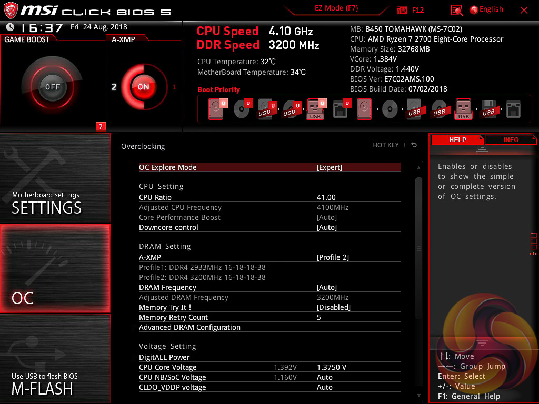
Task: Click the Boot Priority label
Action: (x=218, y=89)
